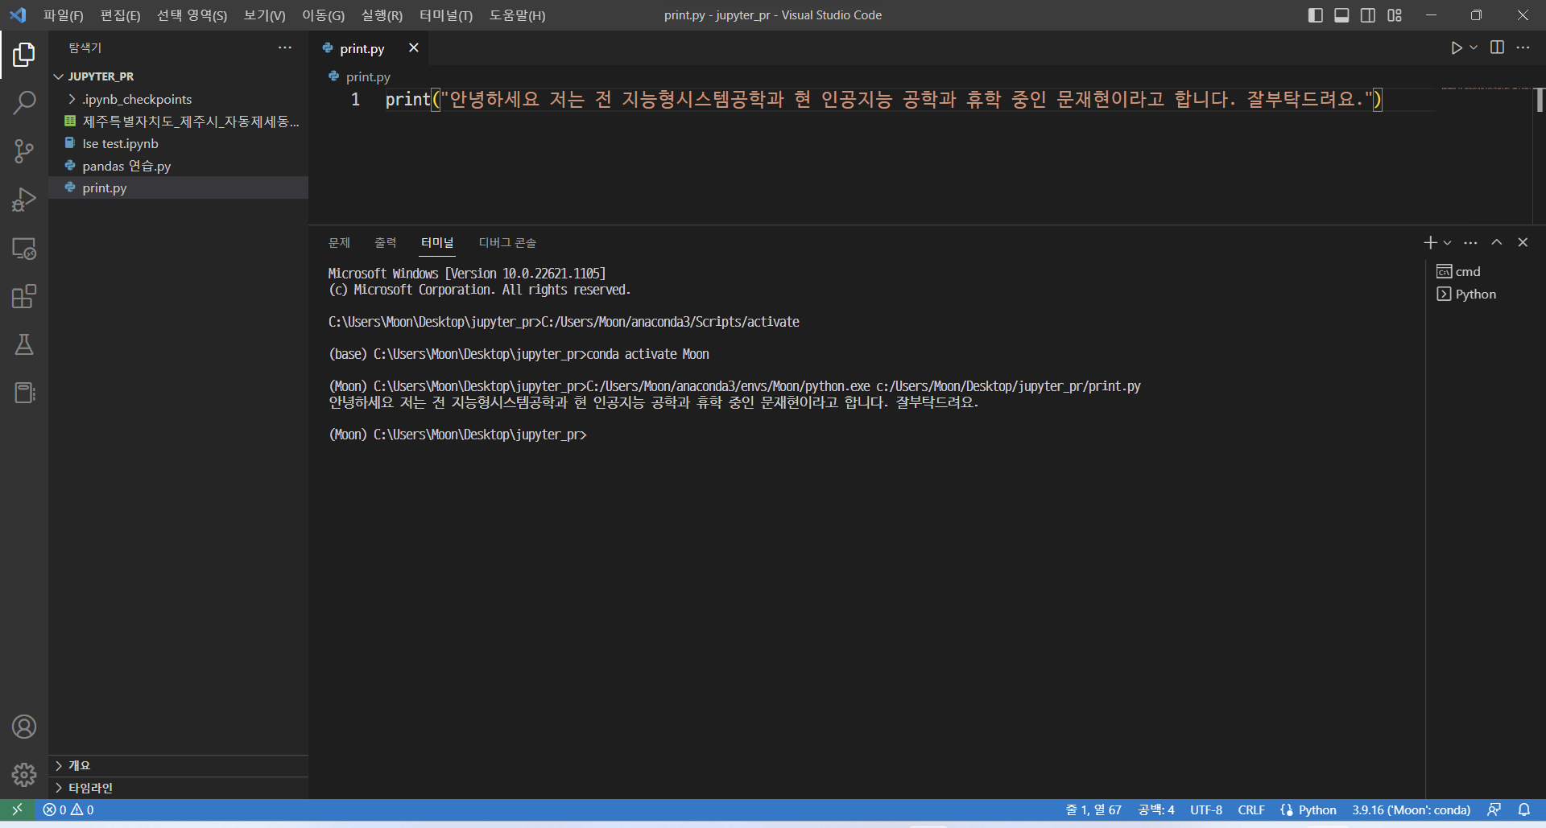Screen dimensions: 1546x828
Task: Open the Run and Debug view
Action: click(24, 200)
